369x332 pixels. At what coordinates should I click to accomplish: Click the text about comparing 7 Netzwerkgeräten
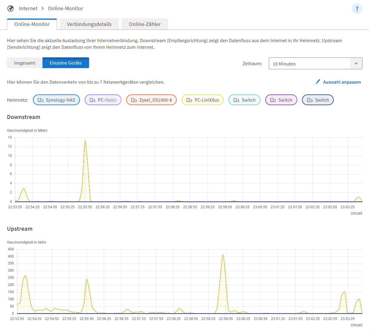pyautogui.click(x=86, y=82)
